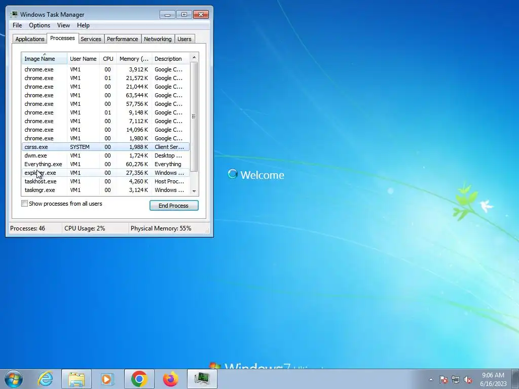Screen dimensions: 519x389
Task: Click process list scrollbar up arrow
Action: (x=194, y=57)
